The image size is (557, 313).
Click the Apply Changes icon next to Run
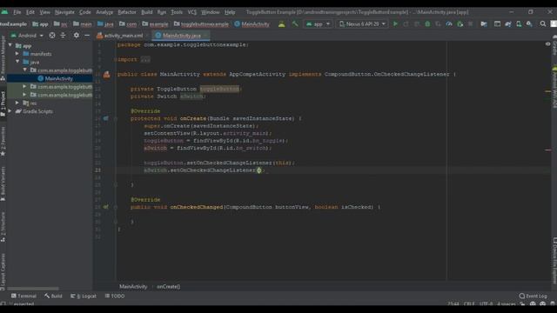tap(406, 23)
